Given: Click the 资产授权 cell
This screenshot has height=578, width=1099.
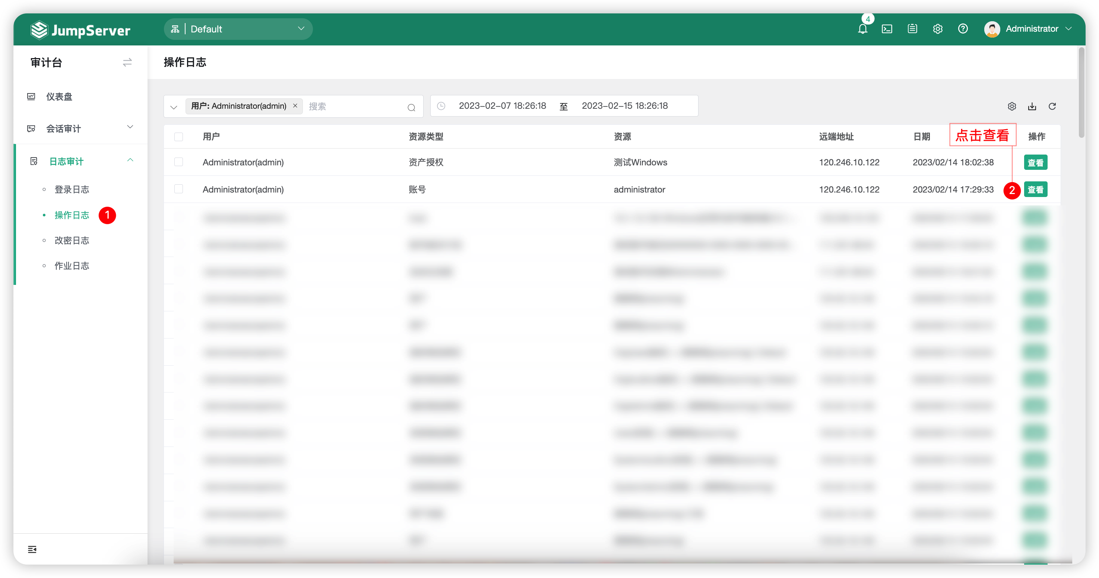Looking at the screenshot, I should pos(426,162).
